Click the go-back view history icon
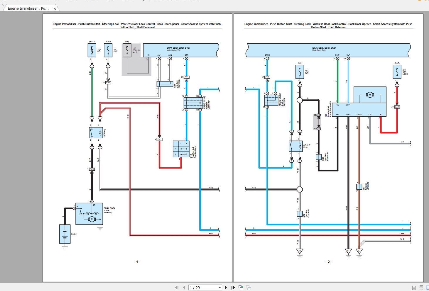This screenshot has height=291, width=429. [241, 287]
